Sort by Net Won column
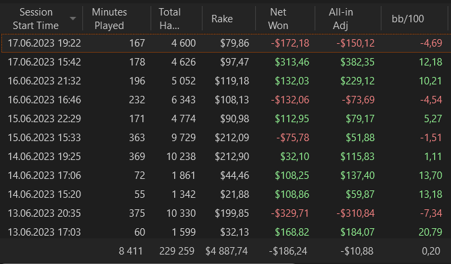Image resolution: width=451 pixels, height=264 pixels. [285, 19]
